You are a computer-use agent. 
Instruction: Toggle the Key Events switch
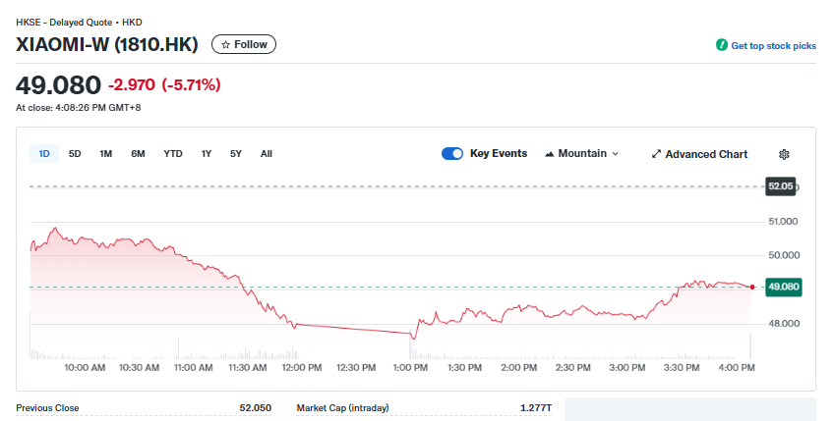[452, 154]
